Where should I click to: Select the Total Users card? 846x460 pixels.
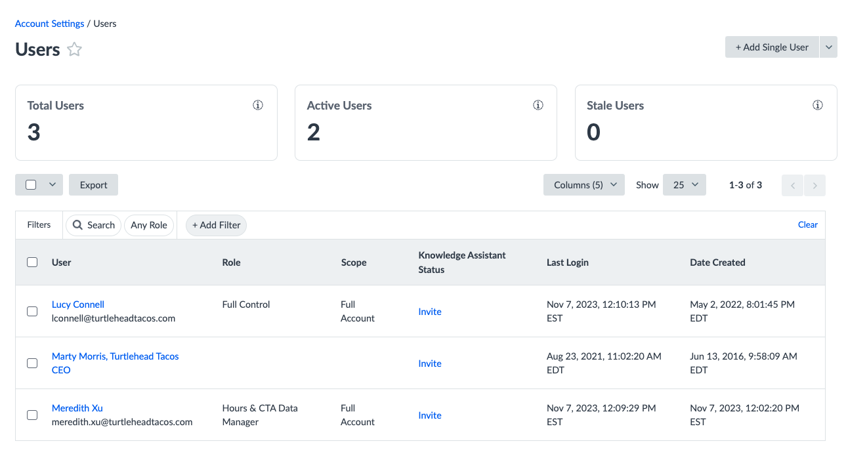point(146,123)
